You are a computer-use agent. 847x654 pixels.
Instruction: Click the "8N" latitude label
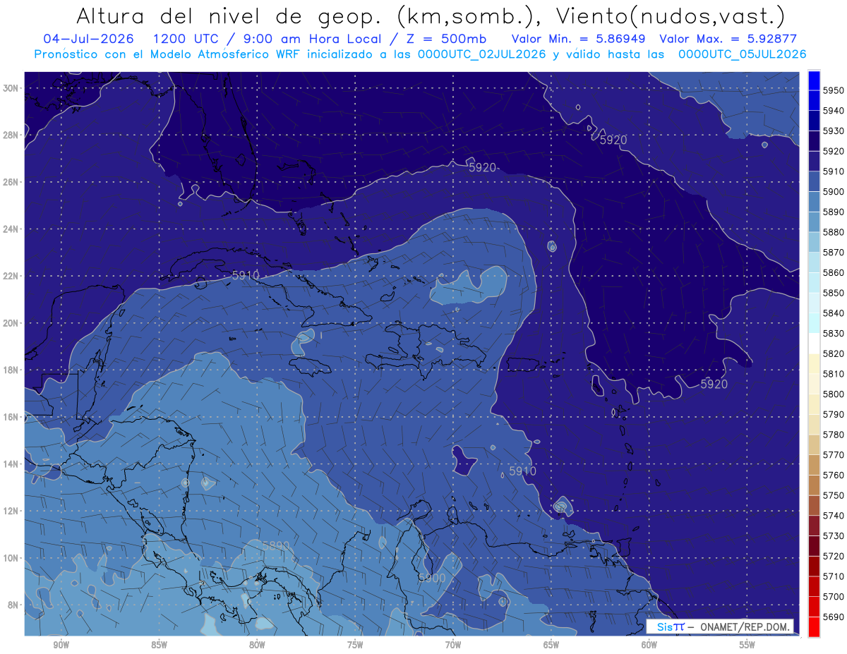(13, 605)
